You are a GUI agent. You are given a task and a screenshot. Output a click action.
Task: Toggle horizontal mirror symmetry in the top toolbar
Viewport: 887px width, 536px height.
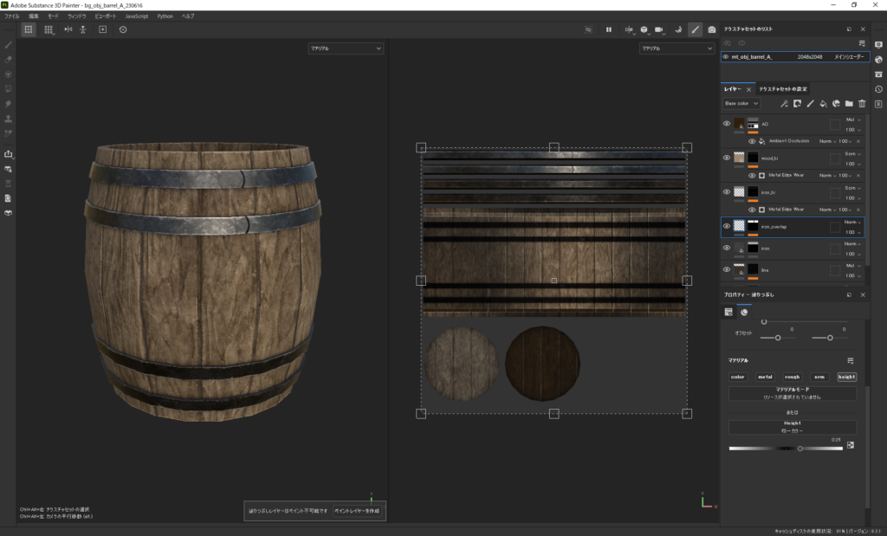pos(68,29)
